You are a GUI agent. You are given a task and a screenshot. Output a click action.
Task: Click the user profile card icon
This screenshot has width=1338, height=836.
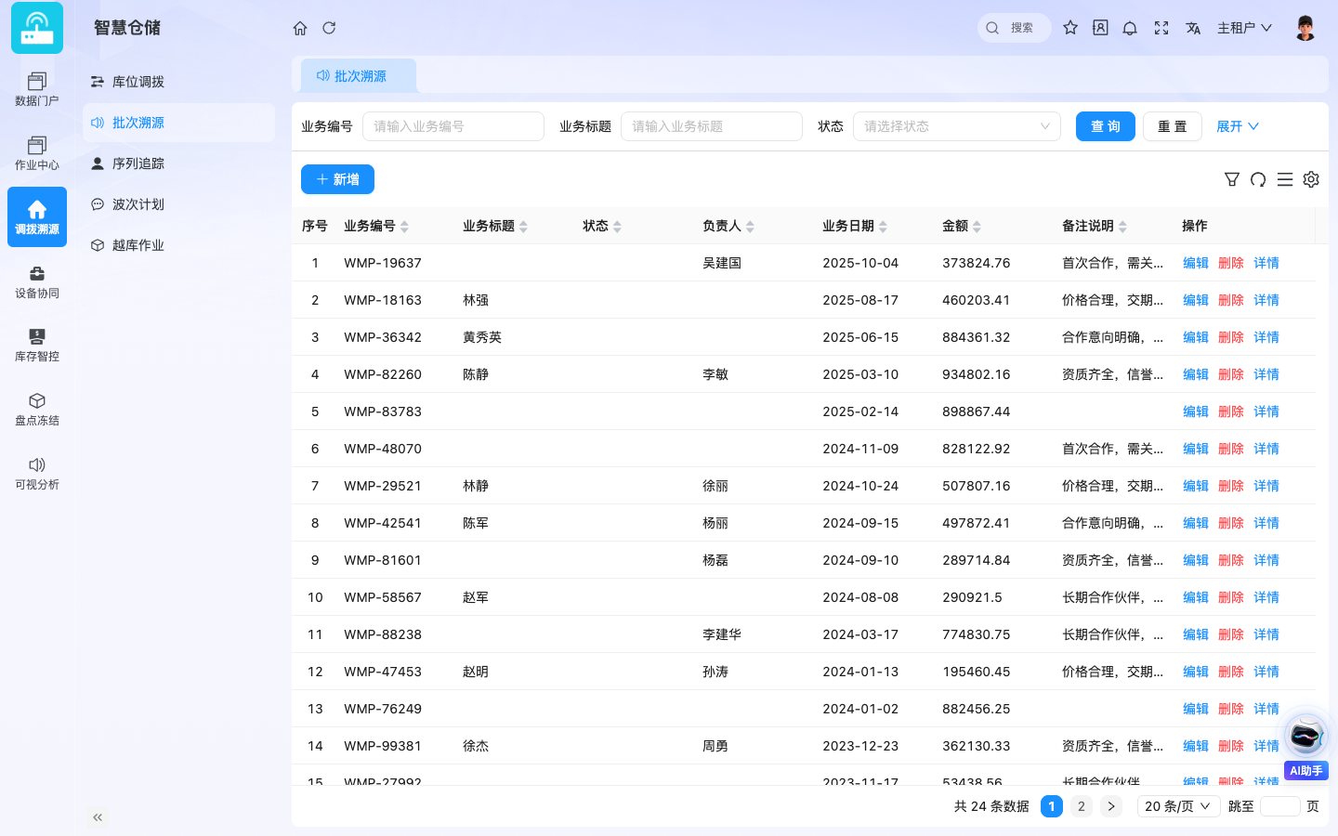click(x=1100, y=28)
